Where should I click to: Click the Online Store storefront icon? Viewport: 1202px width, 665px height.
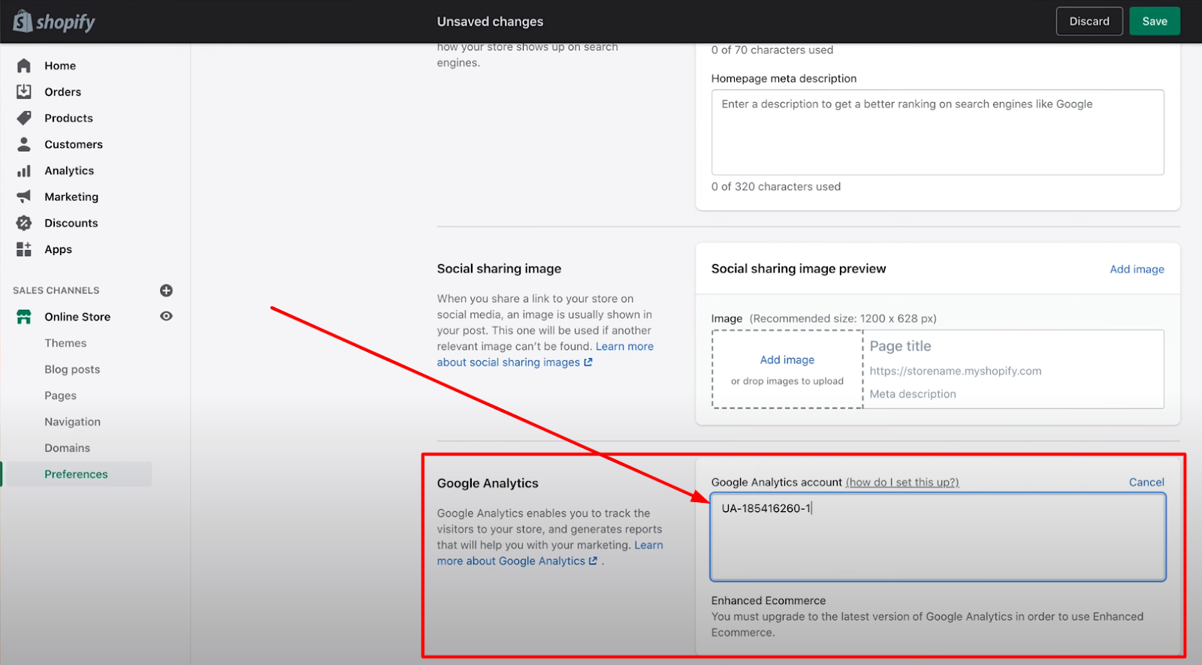click(24, 317)
